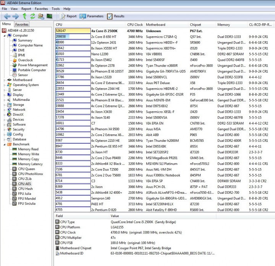Click the Forward arrow toolbar icon
Viewport: 275px width, 266px height.
click(16, 16)
